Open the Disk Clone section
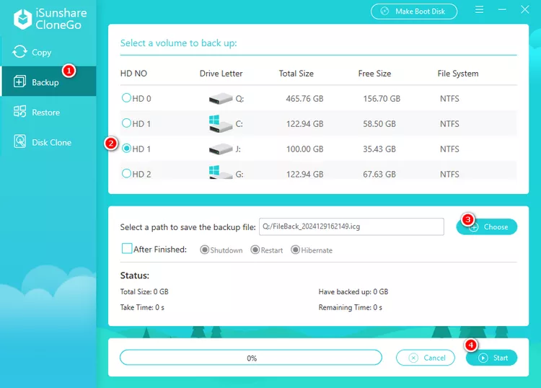 [48, 142]
